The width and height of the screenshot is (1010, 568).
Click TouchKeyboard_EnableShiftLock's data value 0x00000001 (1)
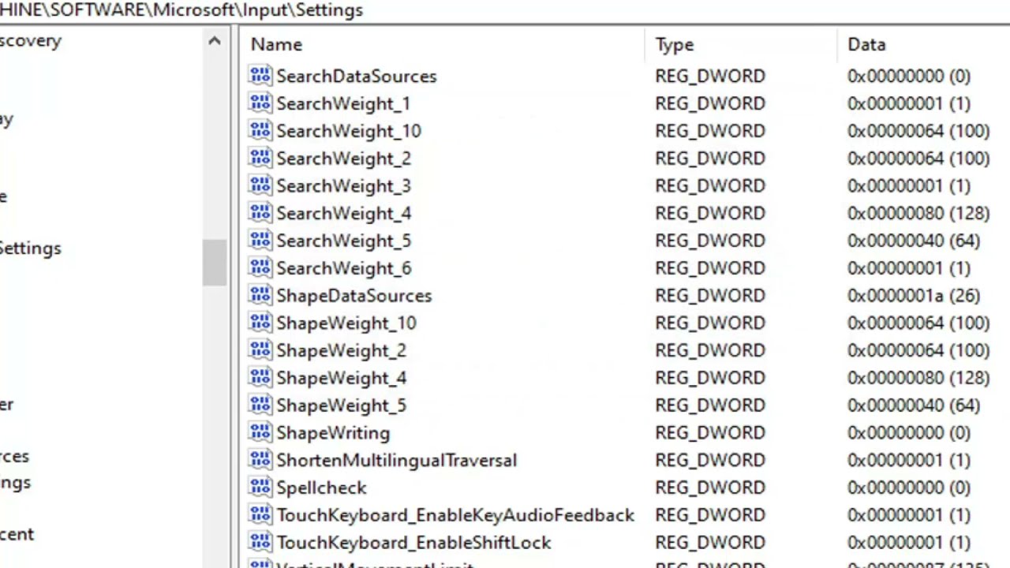[x=909, y=542]
